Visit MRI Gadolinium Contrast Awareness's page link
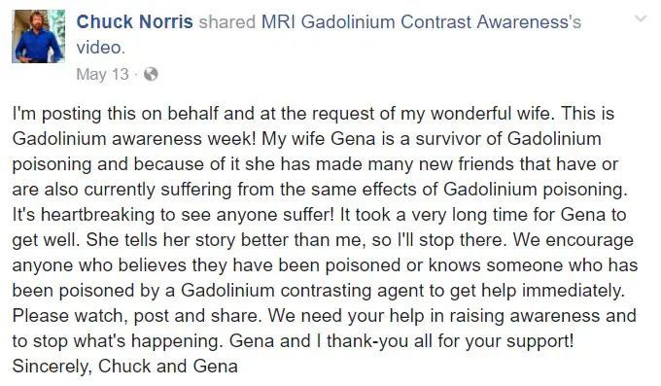The width and height of the screenshot is (661, 386). click(x=421, y=22)
